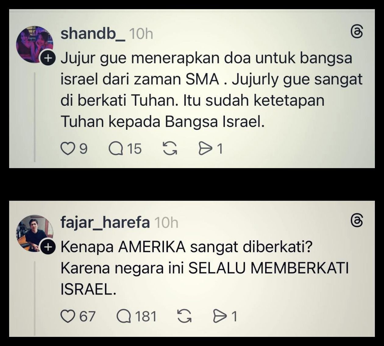
Task: Open the fajar_harefa username link
Action: [x=105, y=223]
